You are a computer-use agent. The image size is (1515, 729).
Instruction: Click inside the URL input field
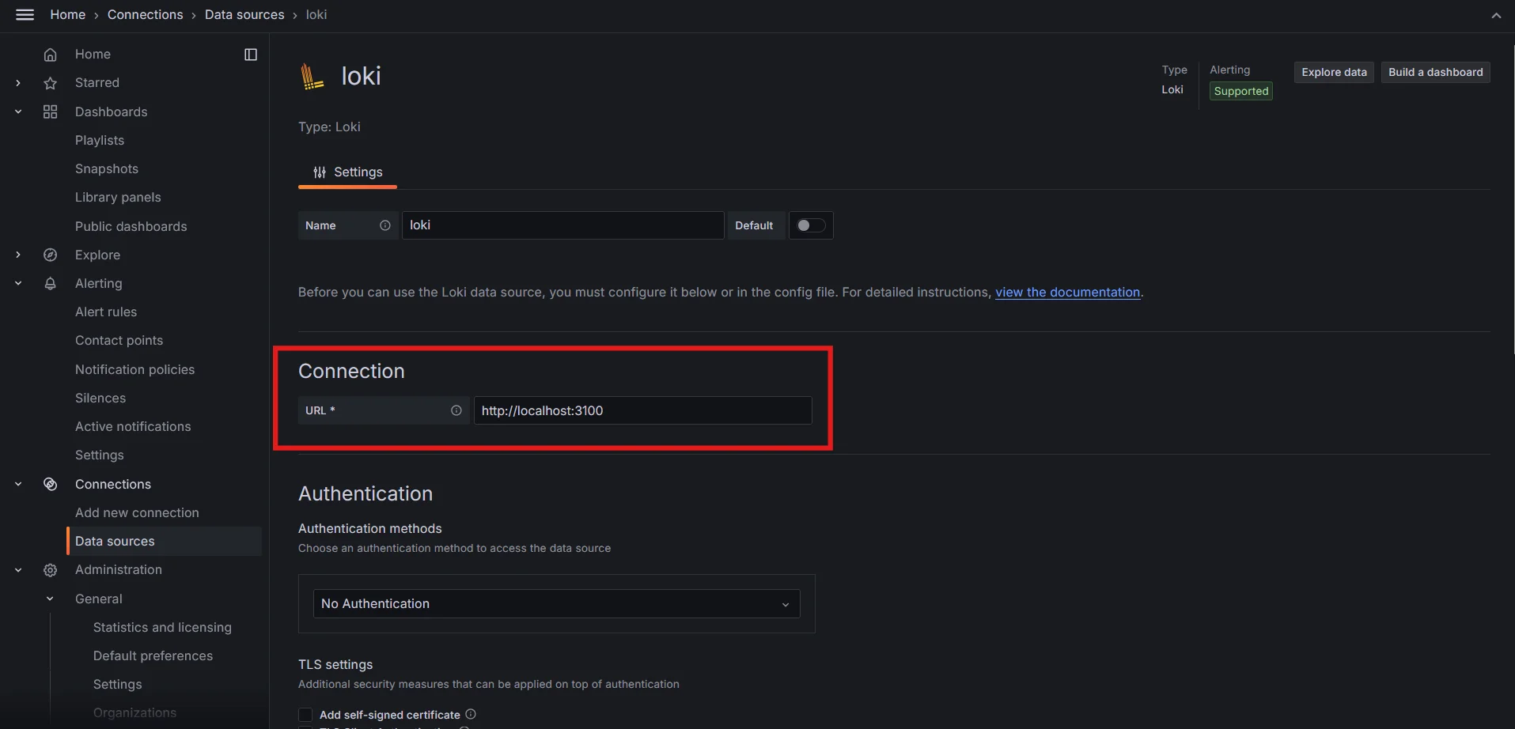coord(642,410)
